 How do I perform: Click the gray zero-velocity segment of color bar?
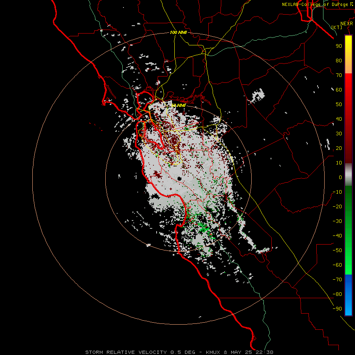[x=348, y=175]
